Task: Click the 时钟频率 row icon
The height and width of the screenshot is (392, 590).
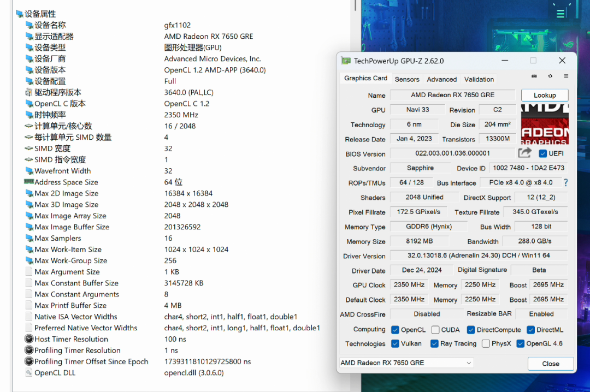Action: tap(29, 115)
